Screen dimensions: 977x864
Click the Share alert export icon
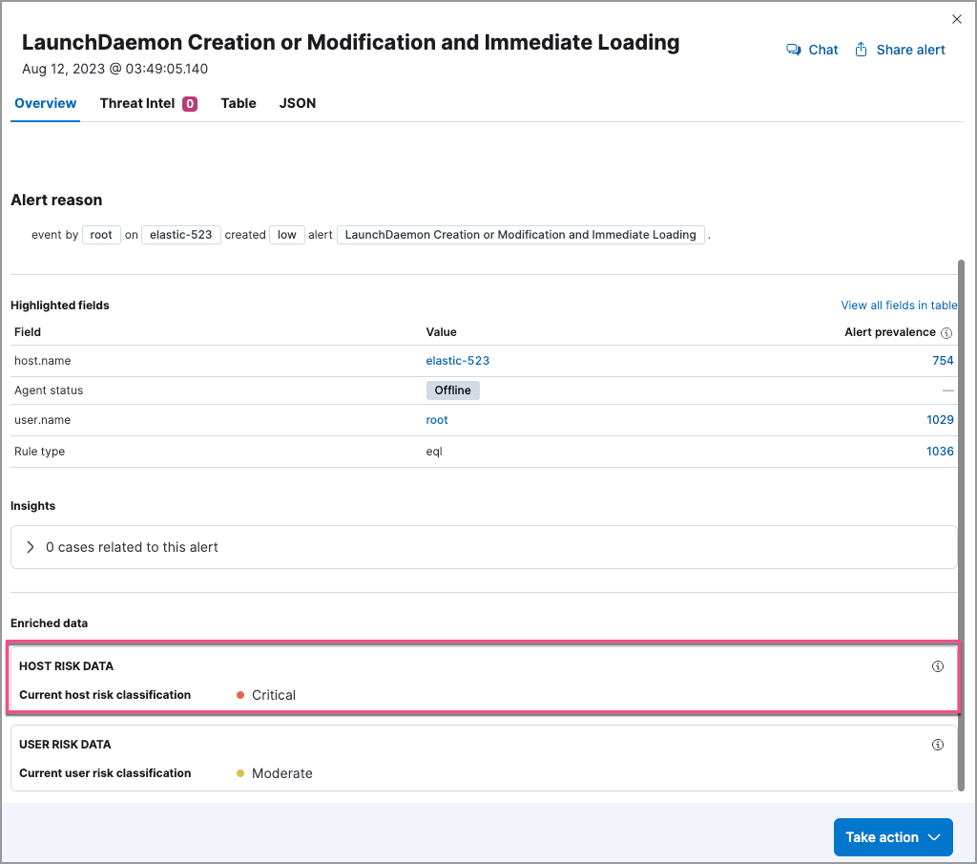coord(861,50)
